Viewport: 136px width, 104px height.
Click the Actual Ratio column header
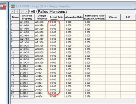(x=57, y=17)
